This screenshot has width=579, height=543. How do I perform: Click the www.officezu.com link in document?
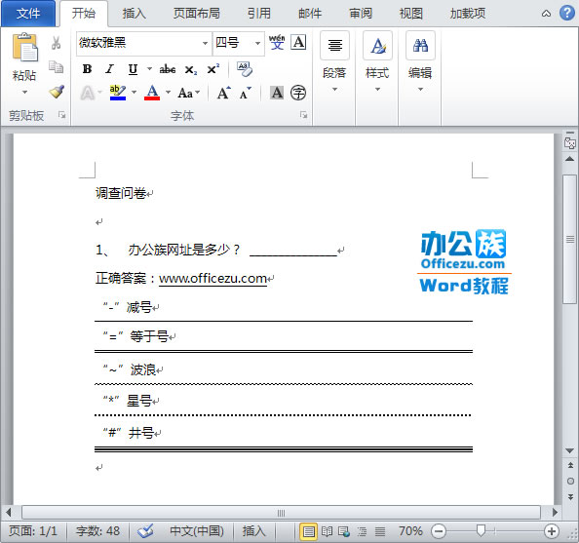[x=212, y=278]
